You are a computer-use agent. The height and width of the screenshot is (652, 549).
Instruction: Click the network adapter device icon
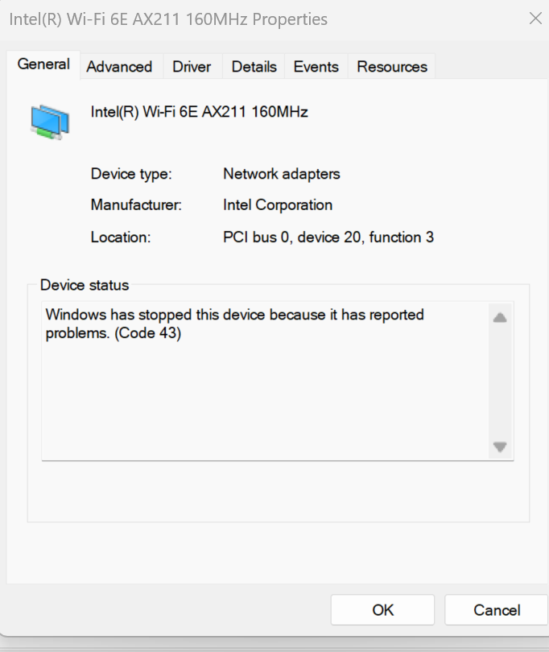[x=50, y=122]
